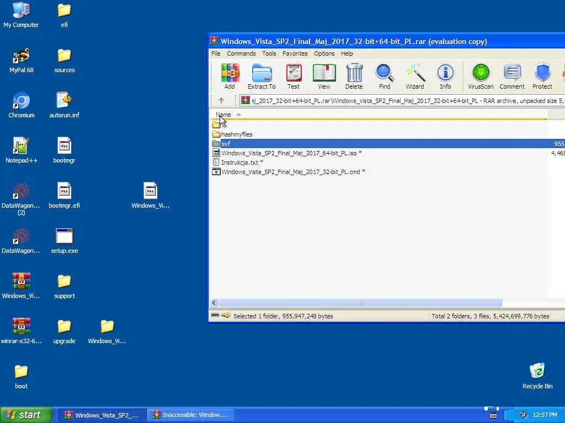The width and height of the screenshot is (565, 423).
Task: Open the Favorites menu
Action: (295, 53)
